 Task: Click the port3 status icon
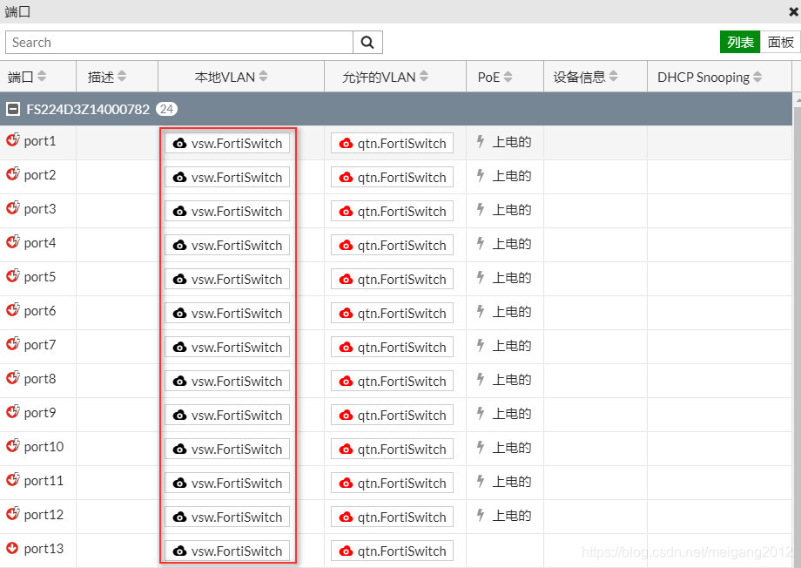tap(13, 207)
